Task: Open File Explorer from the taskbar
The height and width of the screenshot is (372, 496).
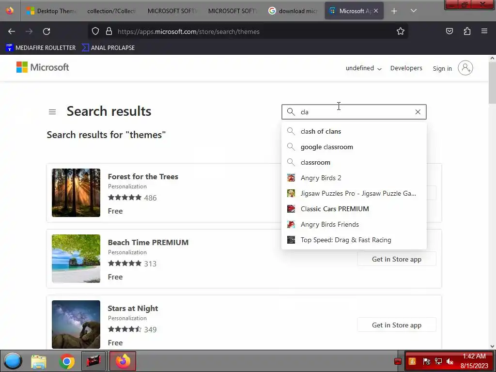Action: tap(39, 361)
